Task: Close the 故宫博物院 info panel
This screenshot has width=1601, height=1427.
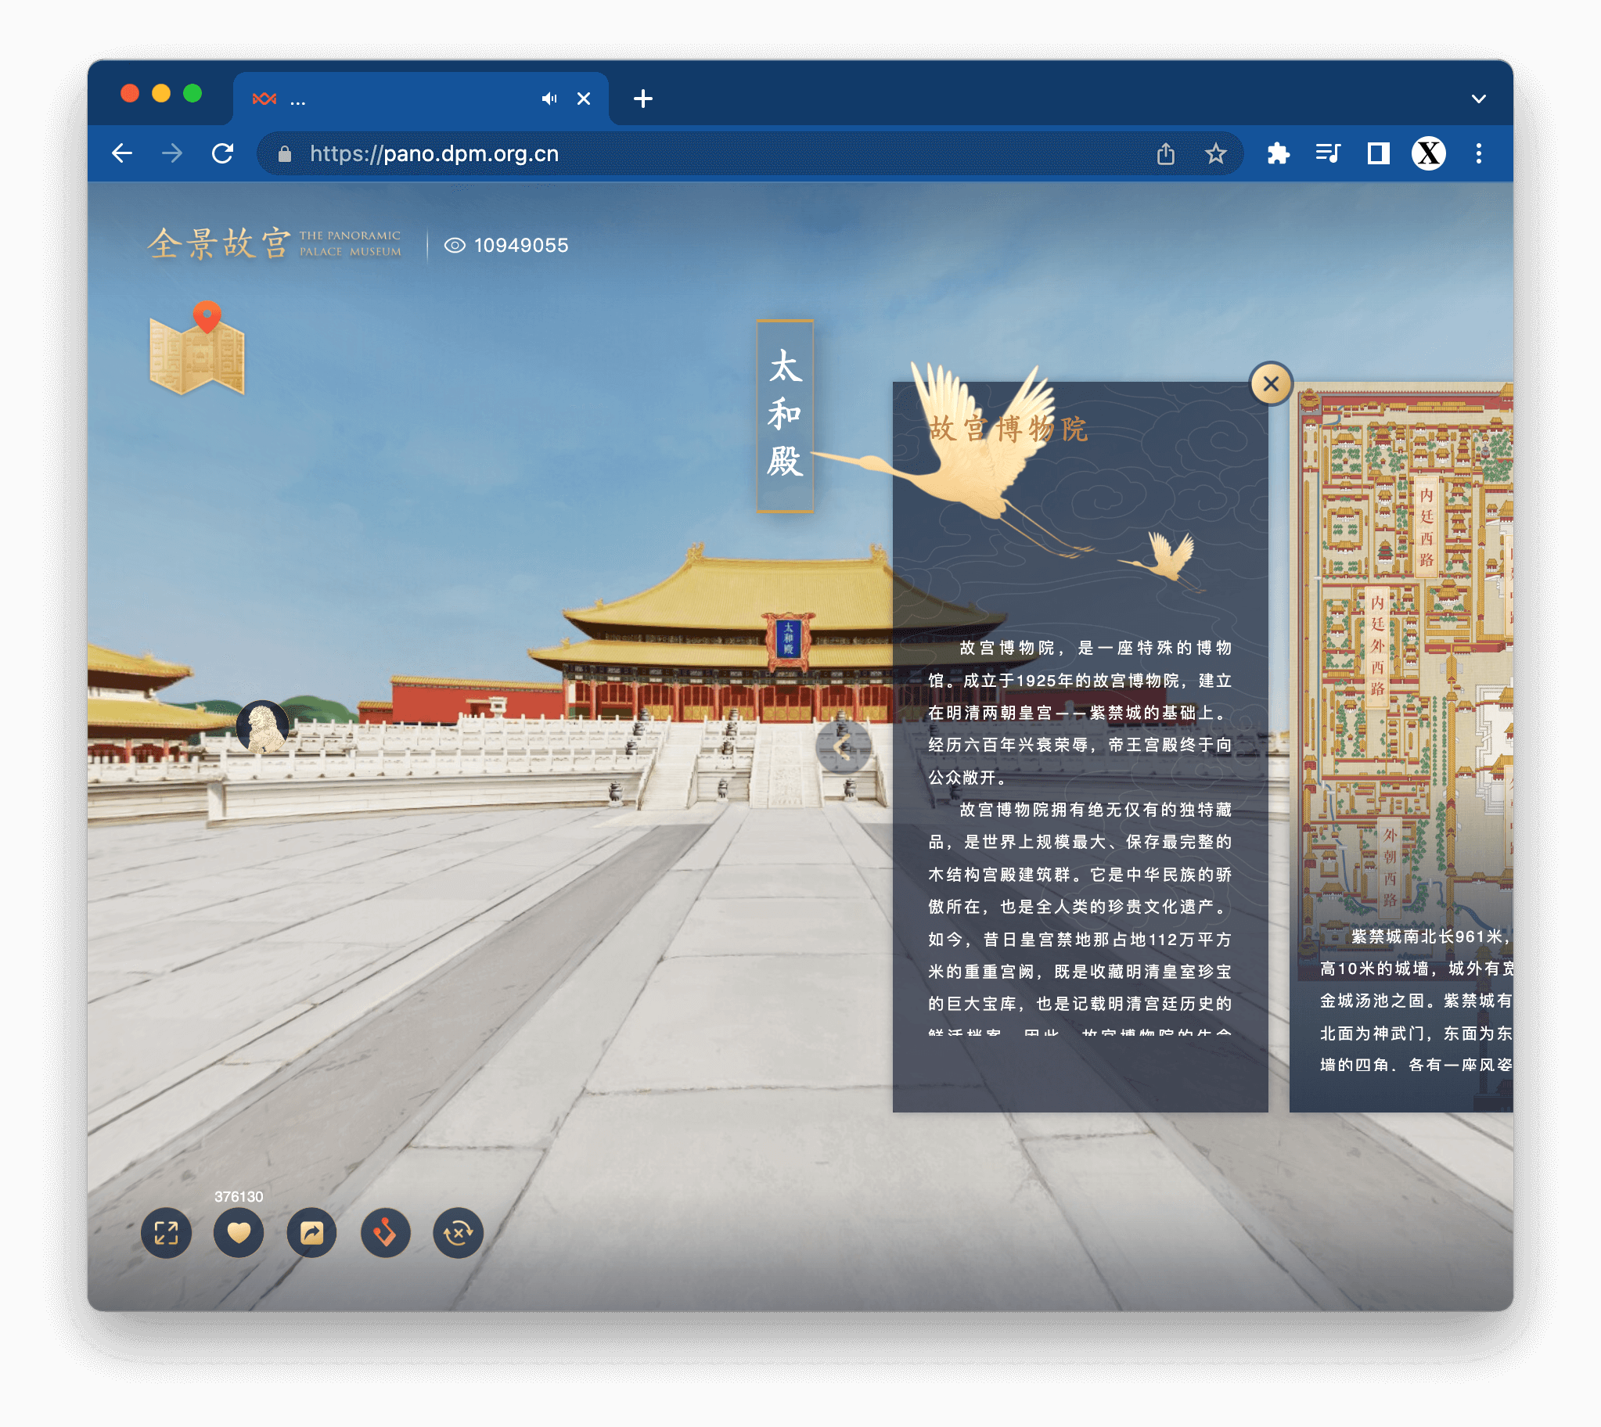Action: coord(1271,383)
